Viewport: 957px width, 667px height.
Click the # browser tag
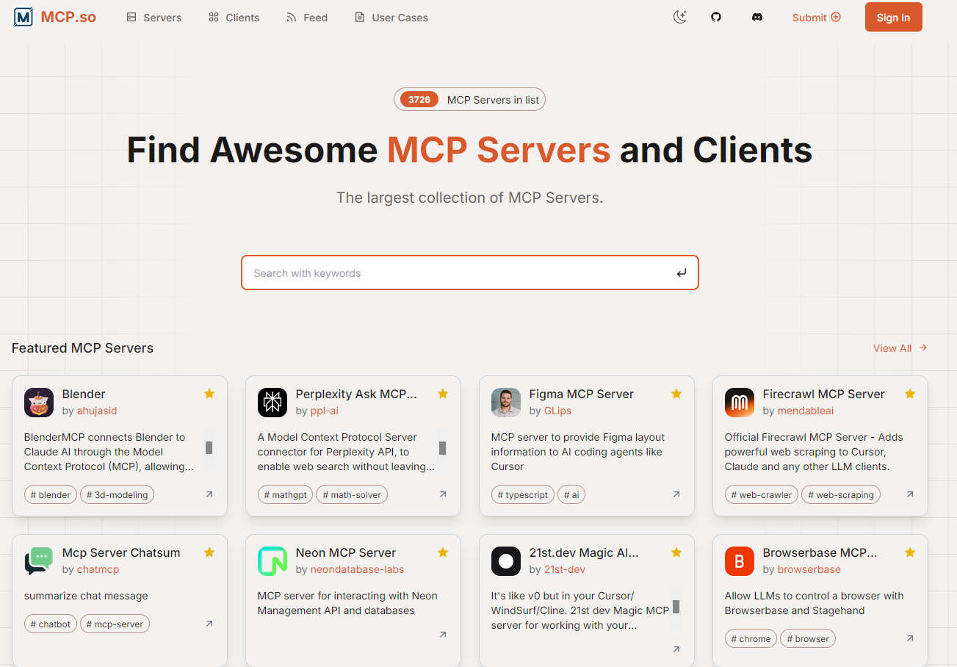tap(808, 638)
